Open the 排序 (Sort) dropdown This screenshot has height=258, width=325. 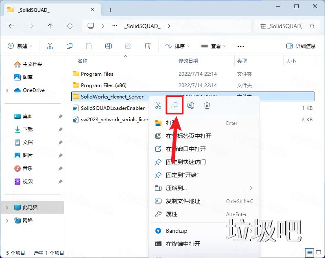177,46
